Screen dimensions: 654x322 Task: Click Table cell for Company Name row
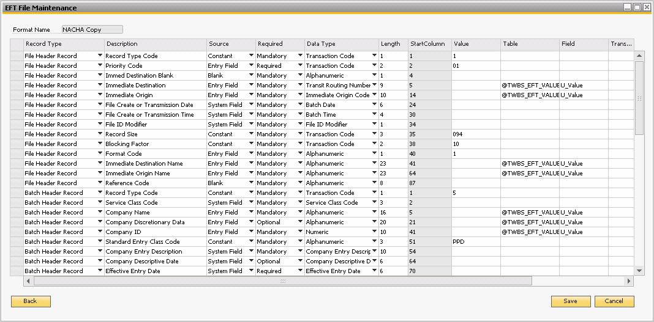530,212
